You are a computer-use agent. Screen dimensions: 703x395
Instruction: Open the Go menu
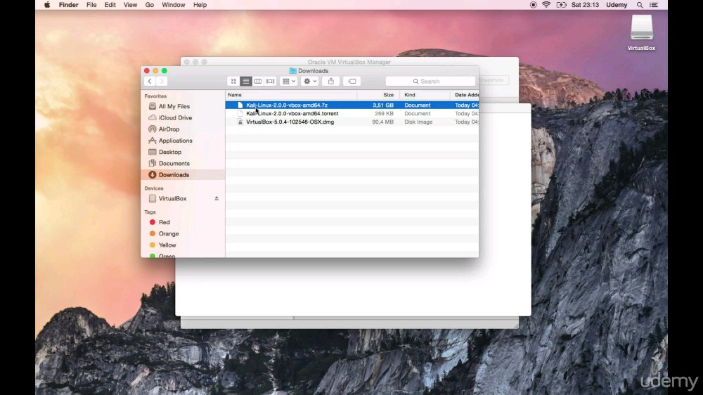tap(149, 5)
